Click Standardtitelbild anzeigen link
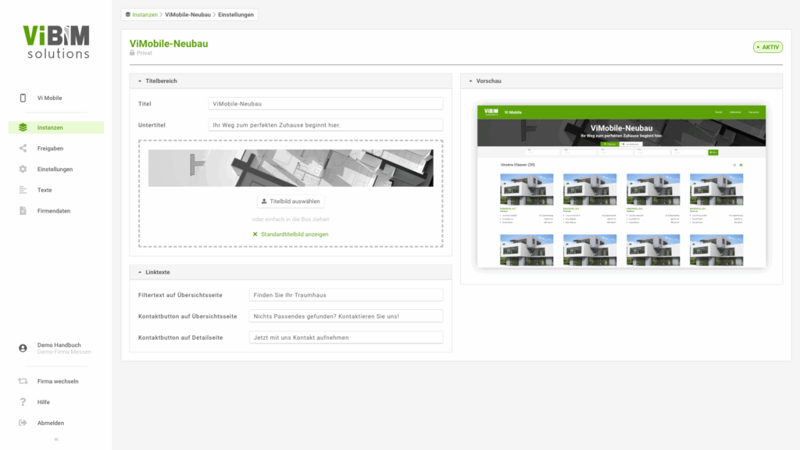 (290, 234)
